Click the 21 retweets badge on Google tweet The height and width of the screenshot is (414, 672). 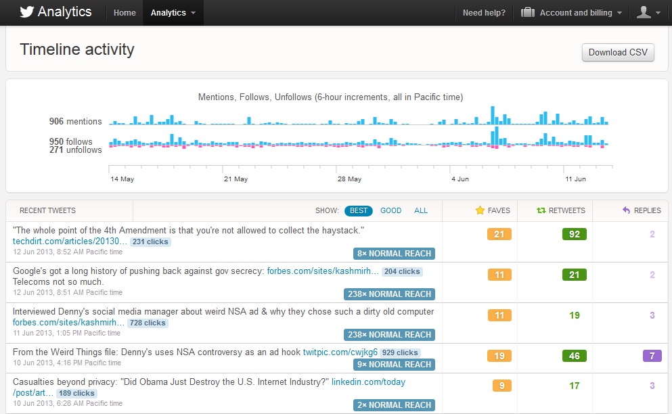point(575,275)
